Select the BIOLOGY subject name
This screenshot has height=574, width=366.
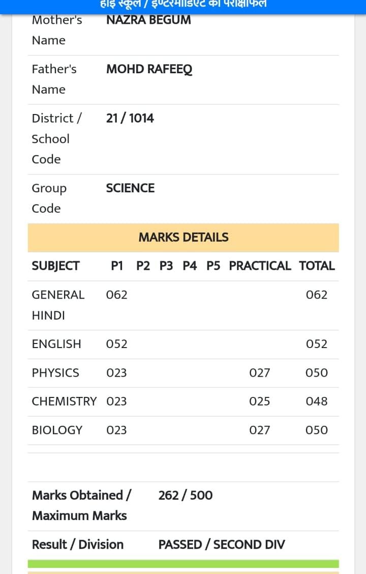[57, 430]
